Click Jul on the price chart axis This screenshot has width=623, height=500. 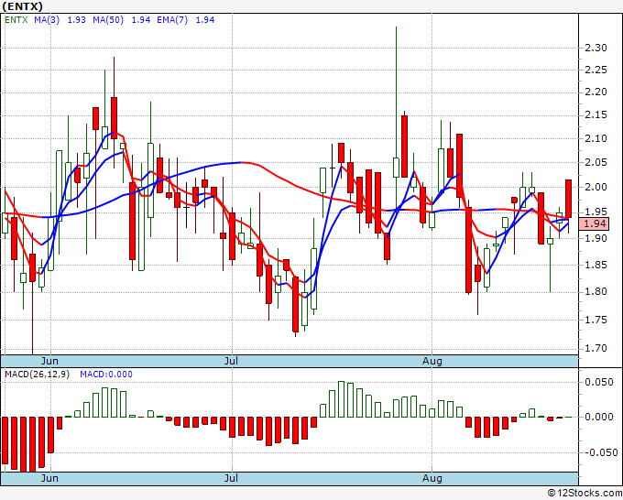click(231, 361)
